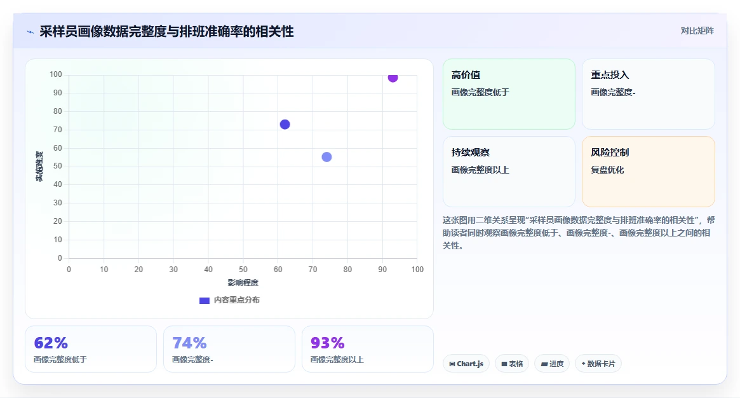Click the 影响程度 x-axis title
Image resolution: width=740 pixels, height=398 pixels.
(243, 283)
